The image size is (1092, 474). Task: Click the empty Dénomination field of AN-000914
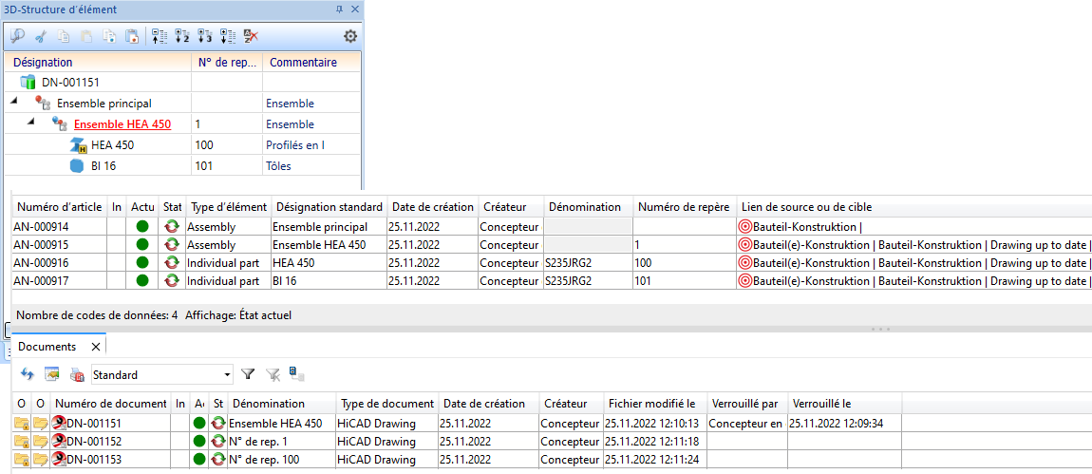point(588,226)
